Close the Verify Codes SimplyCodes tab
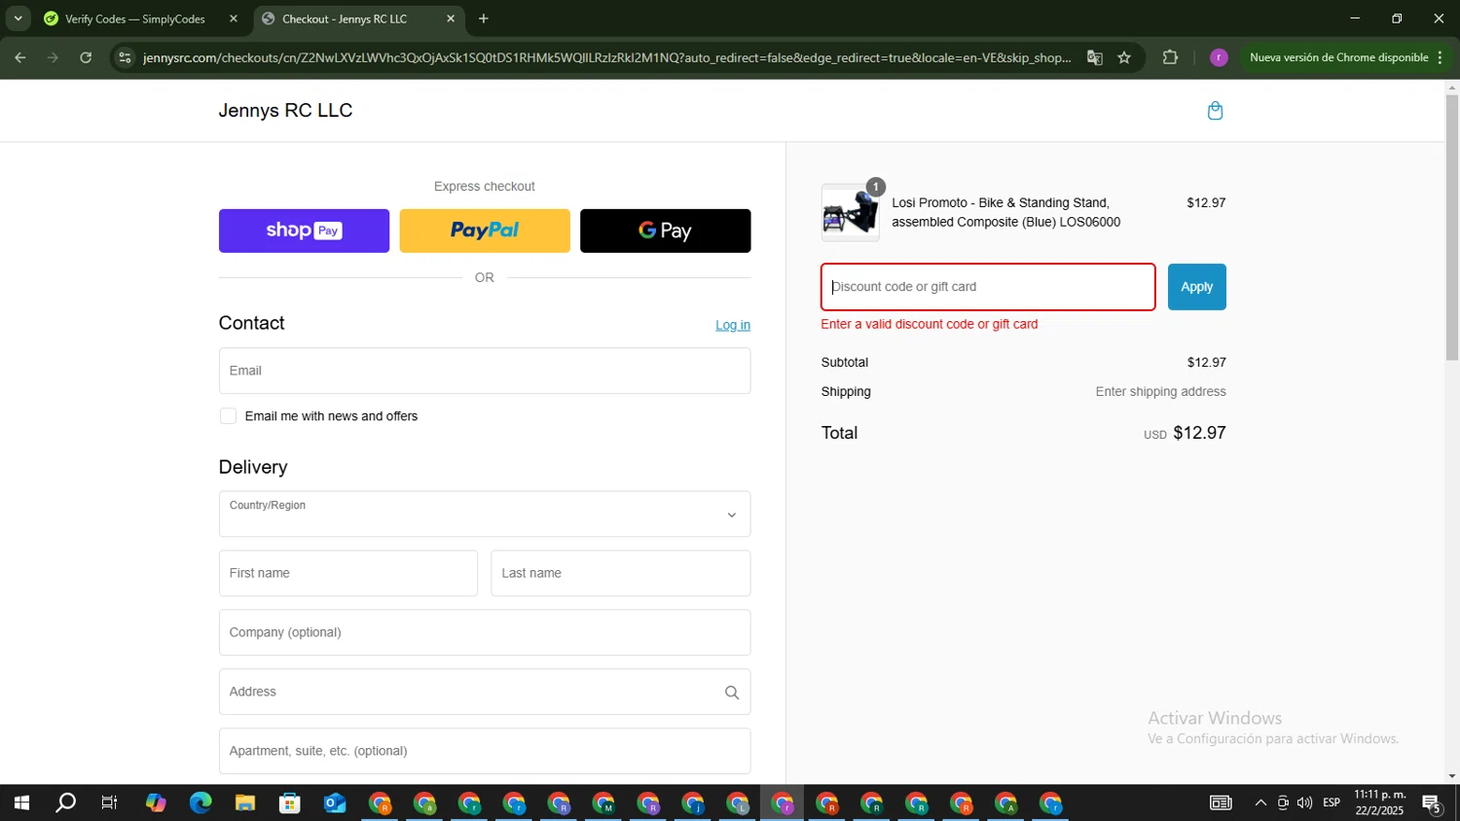 tap(234, 18)
